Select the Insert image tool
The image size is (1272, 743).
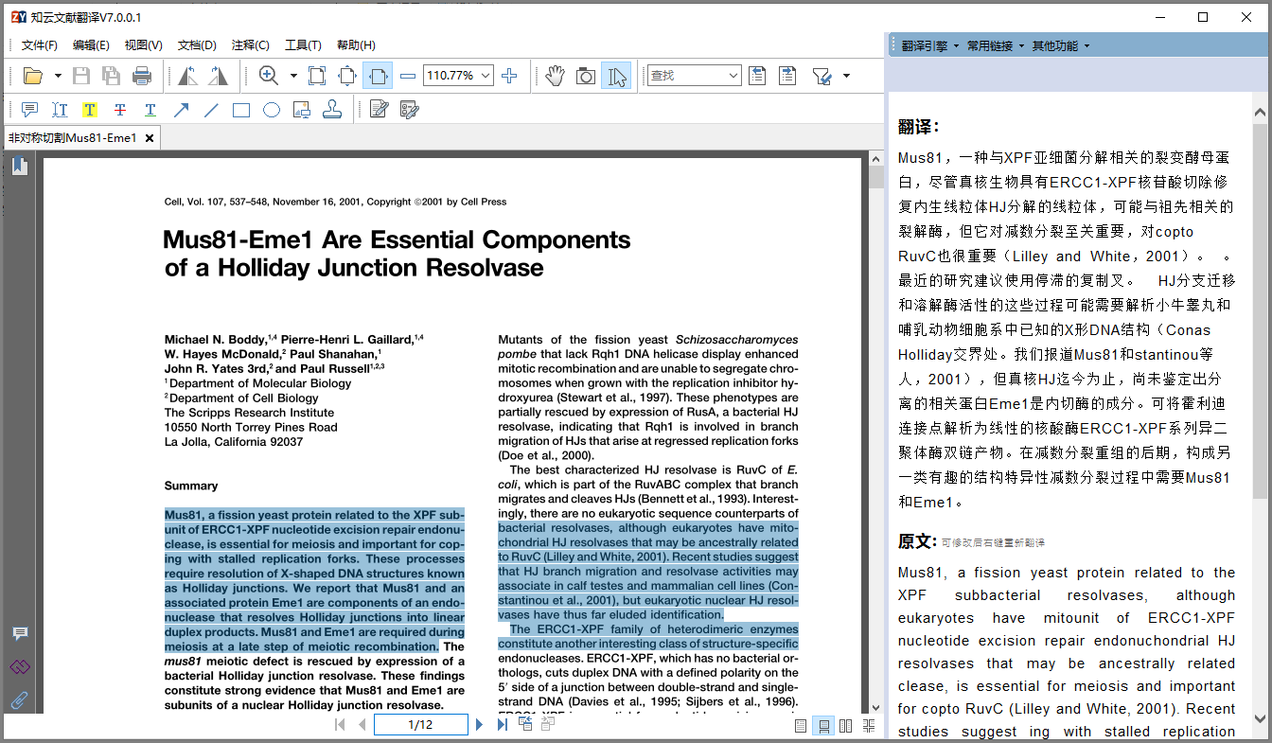click(x=302, y=110)
